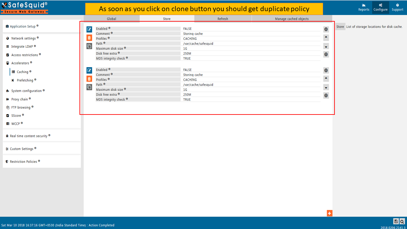Open Access restrictions in sidebar
The image size is (407, 229).
tap(24, 55)
